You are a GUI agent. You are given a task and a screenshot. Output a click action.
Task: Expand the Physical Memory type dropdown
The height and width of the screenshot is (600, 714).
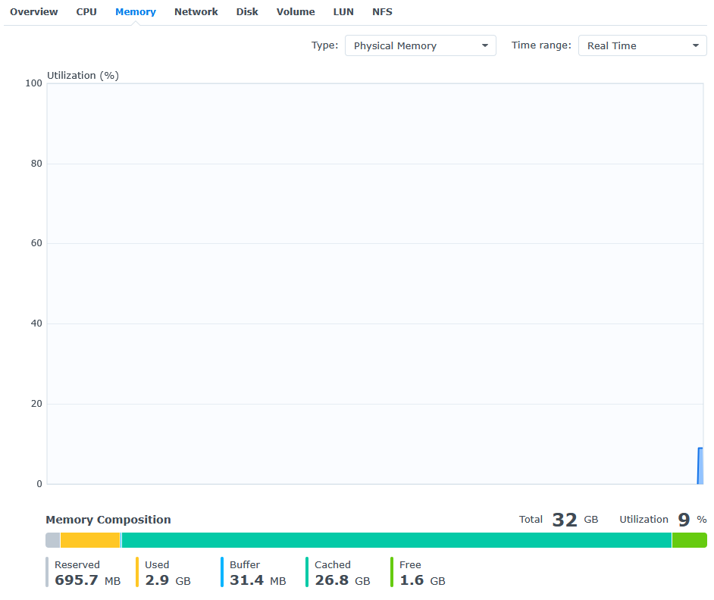pyautogui.click(x=420, y=45)
